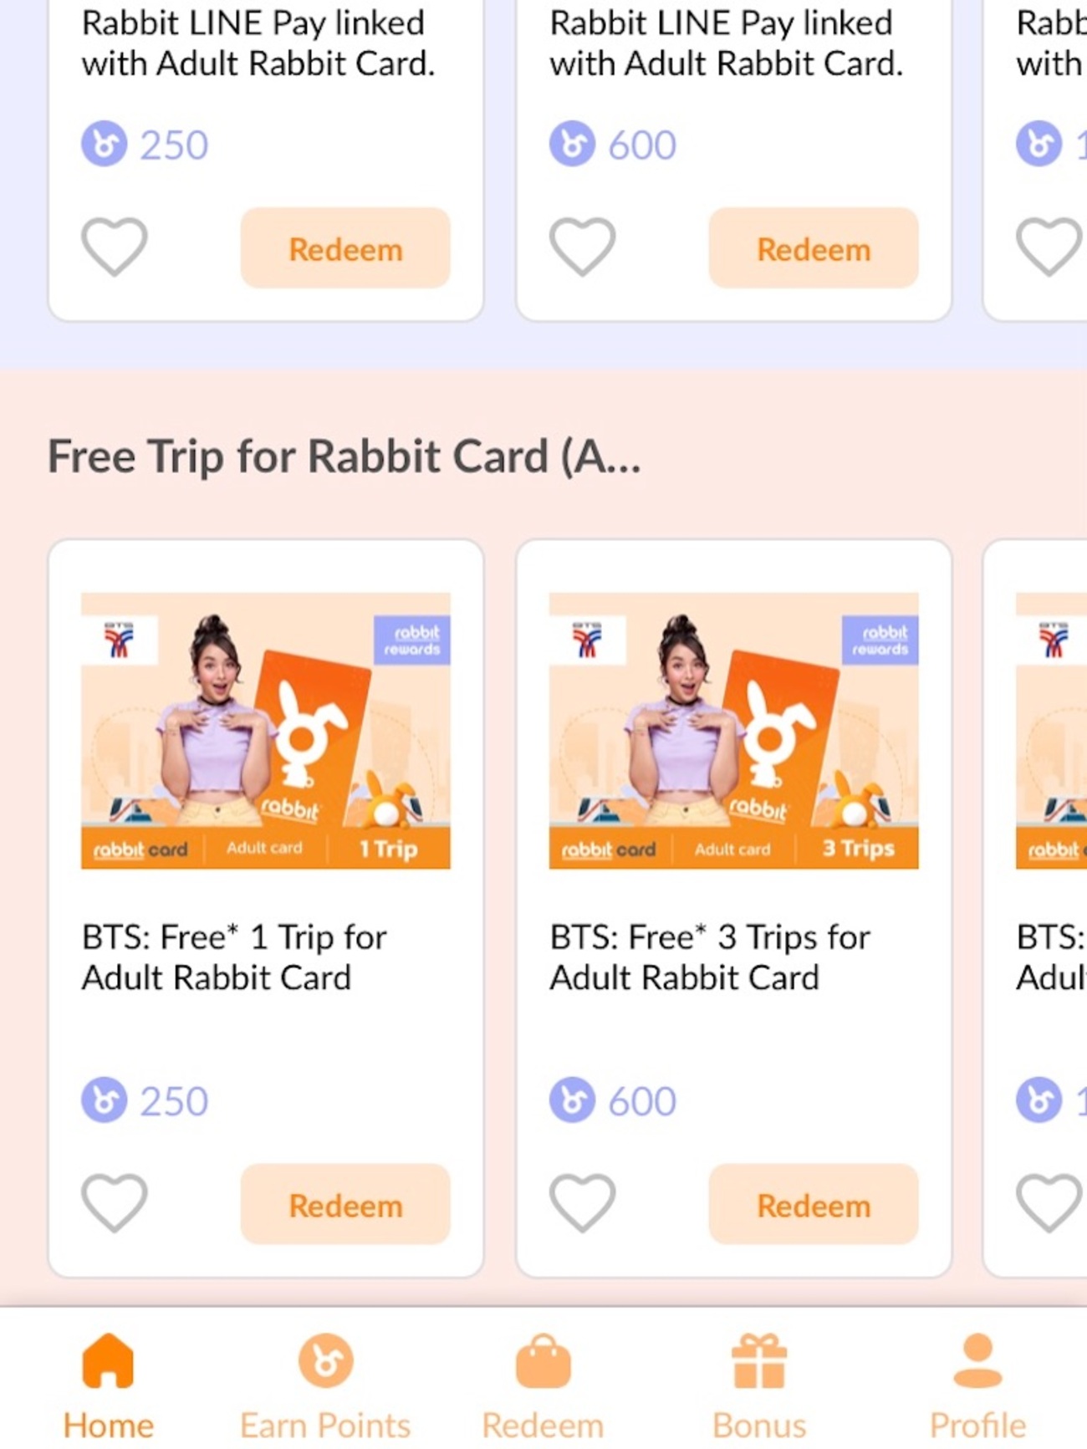Redeem the top 250-point Rabbit LINE Pay offer
1087x1449 pixels.
[x=345, y=248]
